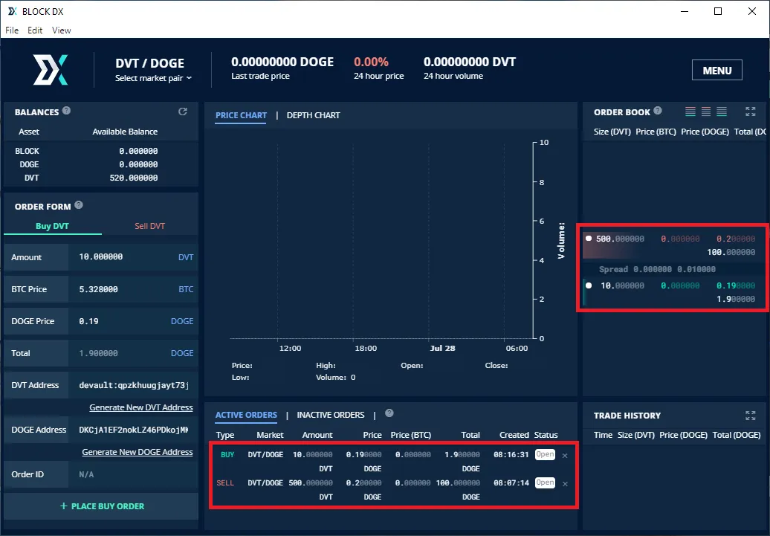Show order book bids and asks view icon

[690, 112]
